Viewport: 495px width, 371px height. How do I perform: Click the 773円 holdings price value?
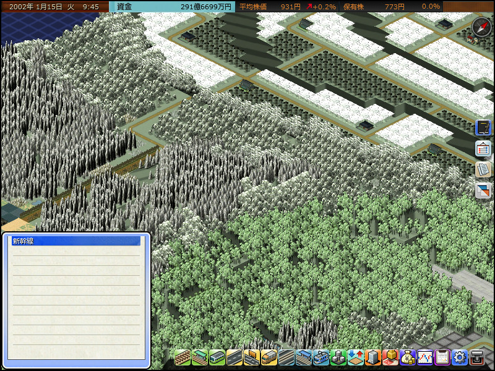click(395, 7)
